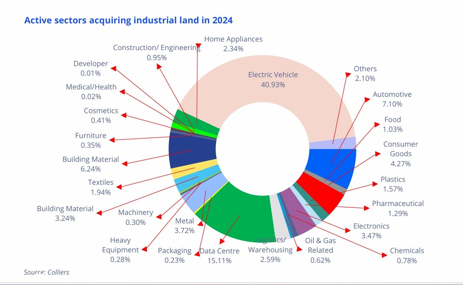Select the Metal 3.72% label

tap(185, 226)
